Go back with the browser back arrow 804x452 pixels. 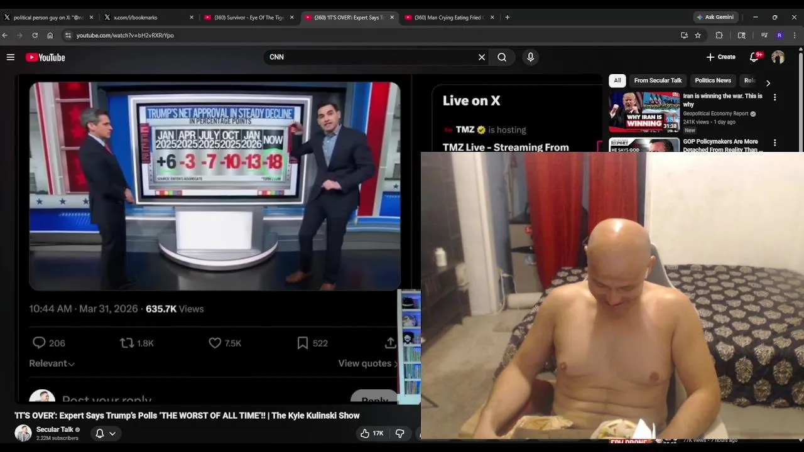[x=5, y=35]
